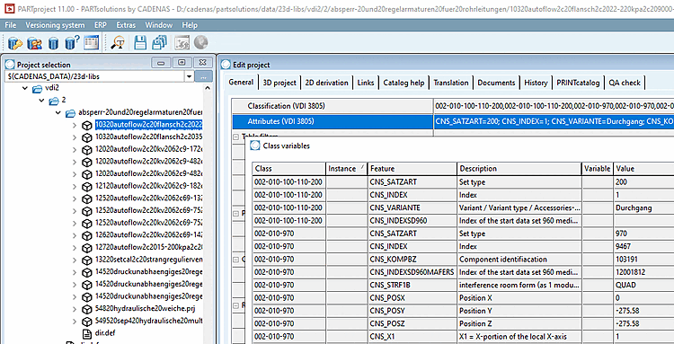
Task: Collapse the vdi2 folder node
Action: click(x=26, y=89)
